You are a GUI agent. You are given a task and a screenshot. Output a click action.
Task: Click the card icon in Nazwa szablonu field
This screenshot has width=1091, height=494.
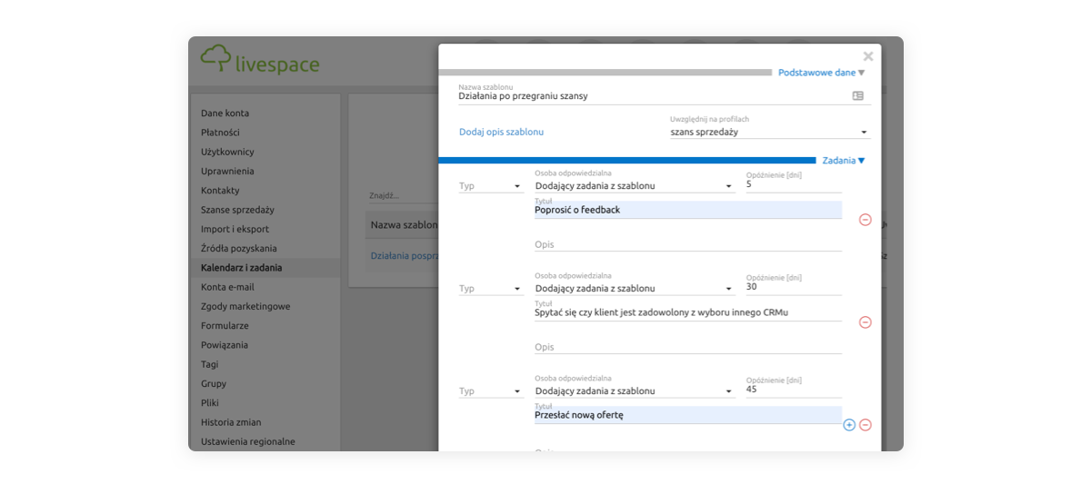pos(857,95)
